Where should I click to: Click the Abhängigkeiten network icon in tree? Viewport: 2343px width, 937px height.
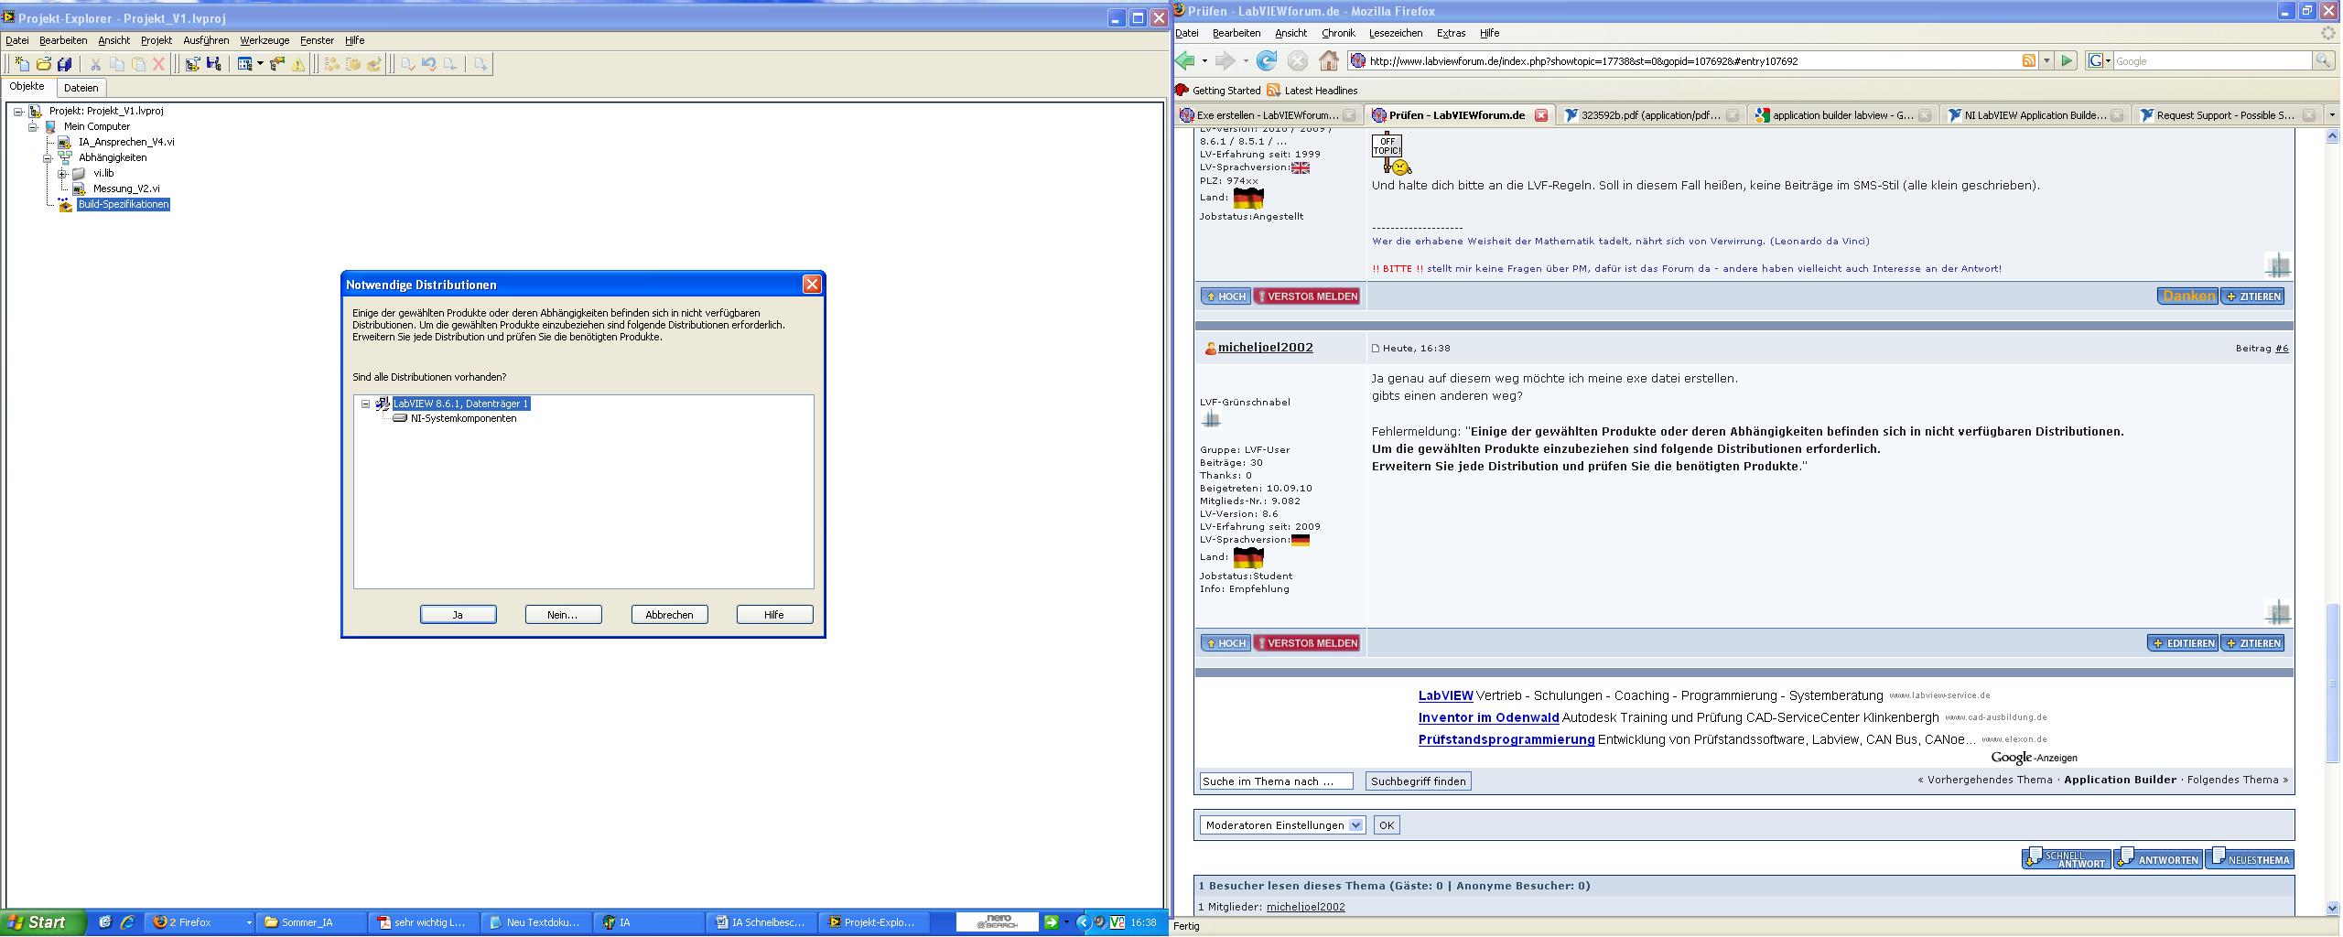pos(65,157)
